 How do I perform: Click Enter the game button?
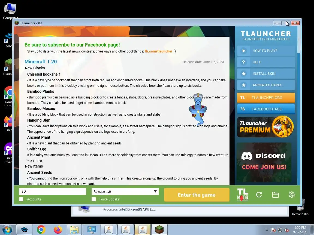(197, 195)
